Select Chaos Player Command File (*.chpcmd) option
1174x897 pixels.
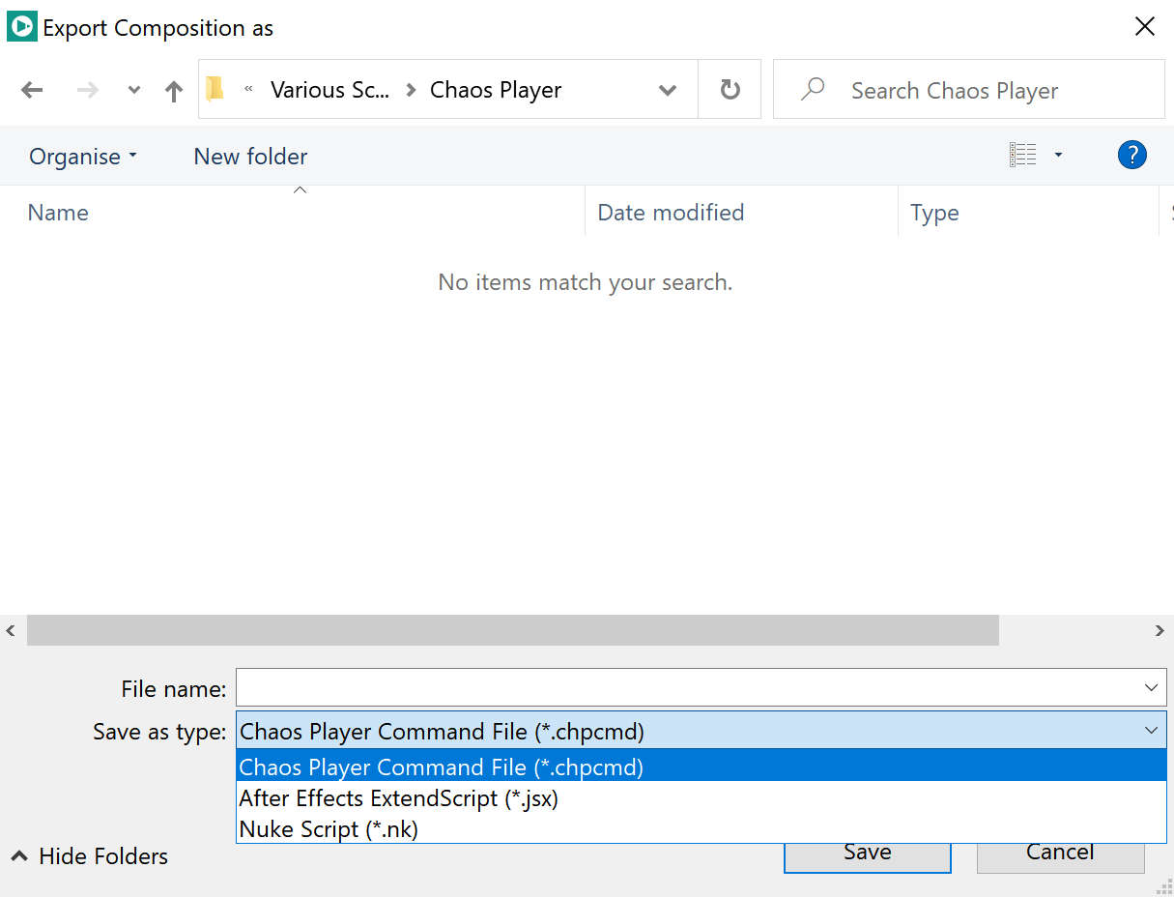click(x=702, y=767)
